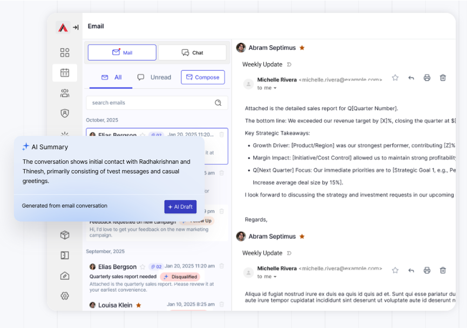The image size is (467, 328).
Task: Switch to the Chat tab
Action: click(x=192, y=52)
